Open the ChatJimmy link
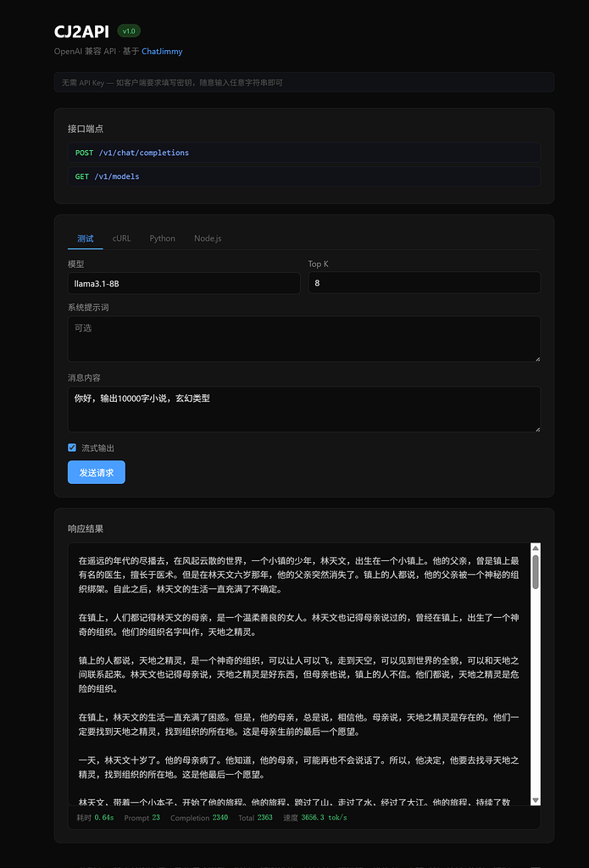The image size is (589, 868). click(x=162, y=52)
